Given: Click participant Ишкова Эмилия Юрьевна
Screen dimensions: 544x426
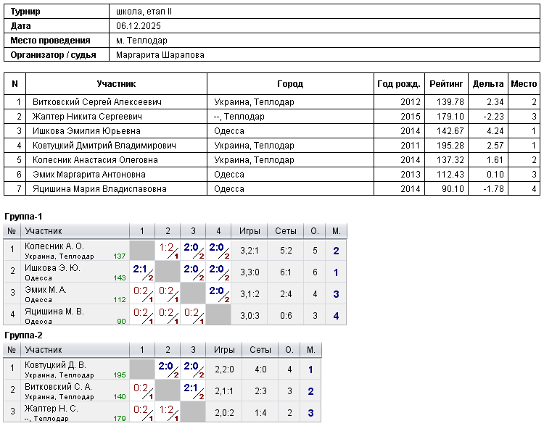Looking at the screenshot, I should [86, 131].
